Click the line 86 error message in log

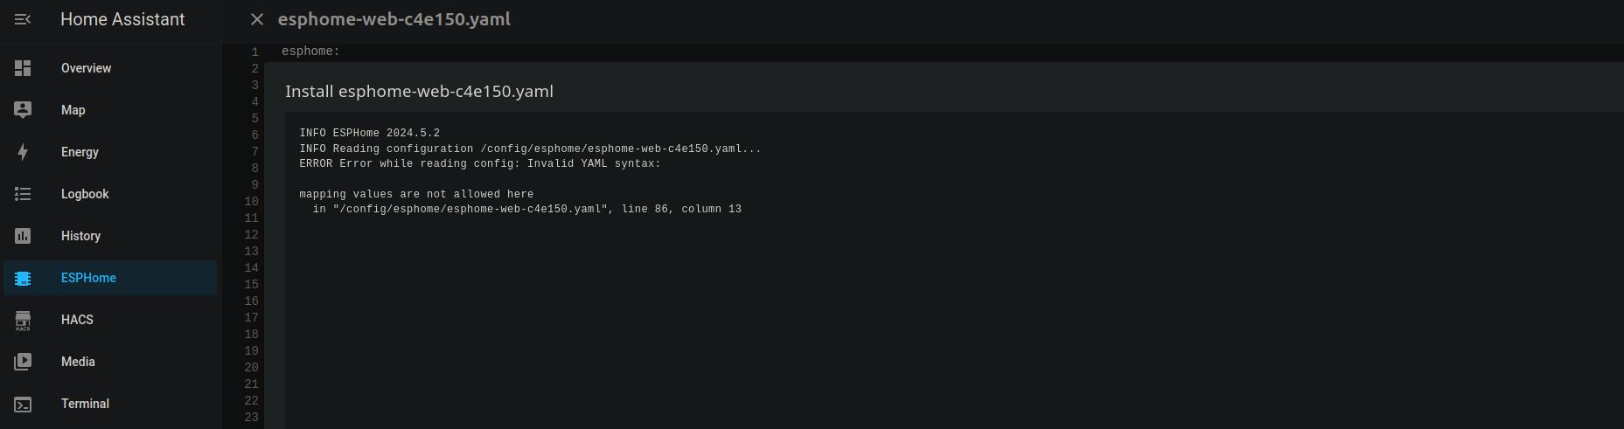527,210
